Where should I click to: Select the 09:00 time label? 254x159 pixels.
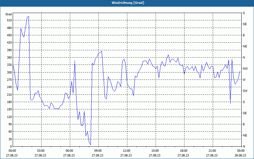pos(98,150)
